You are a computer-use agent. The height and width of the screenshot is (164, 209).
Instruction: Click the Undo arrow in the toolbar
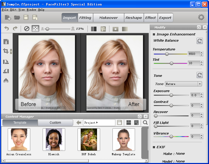7,29
